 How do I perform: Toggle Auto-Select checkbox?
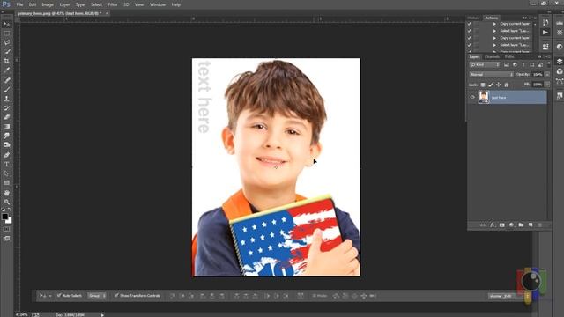tap(59, 296)
